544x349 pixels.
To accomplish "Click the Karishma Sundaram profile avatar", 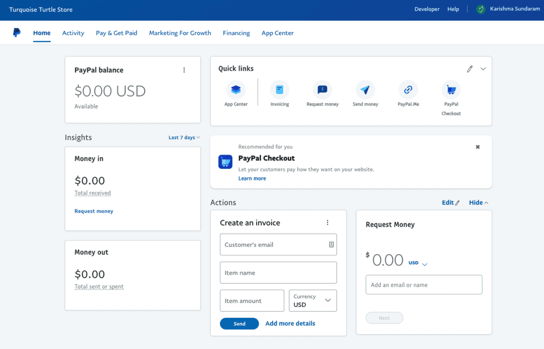I will 480,10.
